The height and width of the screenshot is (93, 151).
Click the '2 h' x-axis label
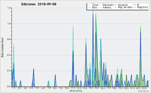pos(19,88)
